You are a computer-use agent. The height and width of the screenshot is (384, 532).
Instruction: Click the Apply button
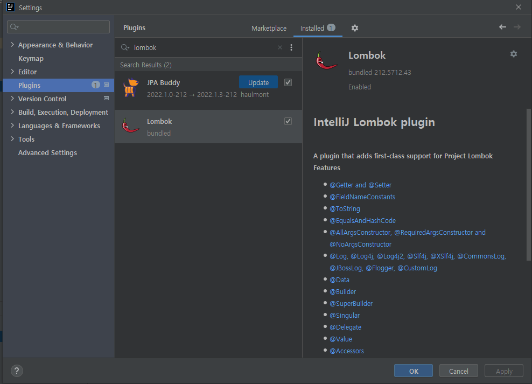tap(504, 371)
